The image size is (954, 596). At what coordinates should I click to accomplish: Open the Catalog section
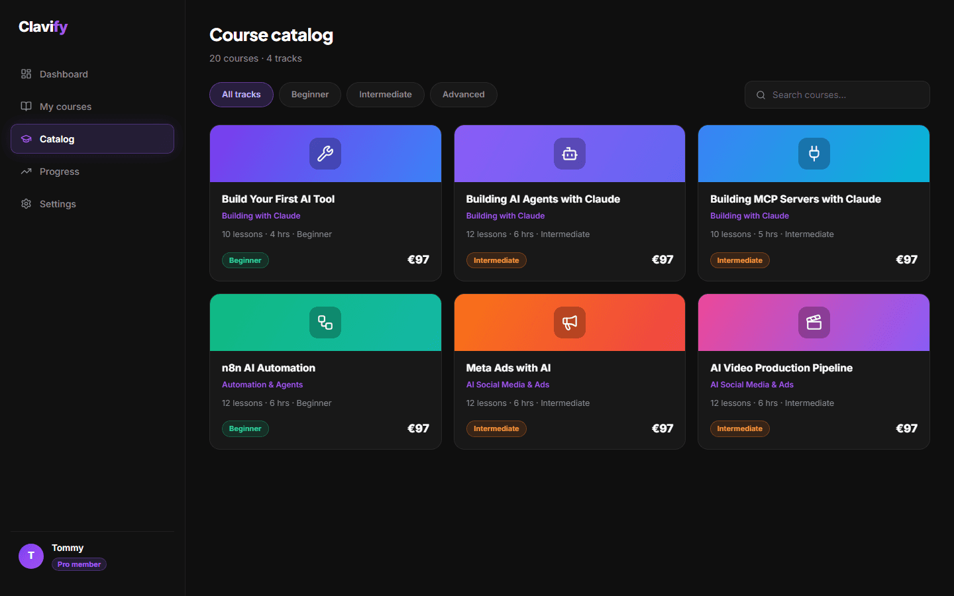point(92,139)
